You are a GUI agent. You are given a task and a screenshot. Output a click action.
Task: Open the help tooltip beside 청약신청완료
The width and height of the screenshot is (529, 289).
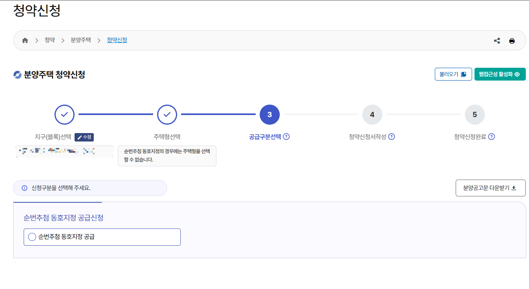492,137
